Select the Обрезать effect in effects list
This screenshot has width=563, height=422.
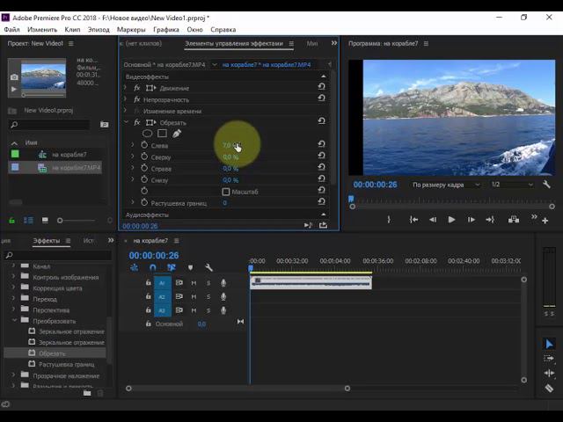click(52, 353)
